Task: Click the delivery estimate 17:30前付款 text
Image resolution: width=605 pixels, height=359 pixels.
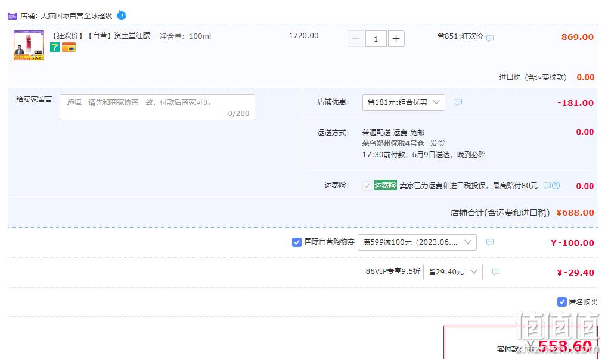Action: [x=424, y=154]
